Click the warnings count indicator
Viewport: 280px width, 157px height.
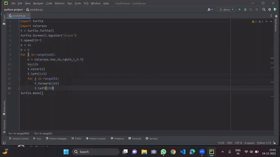[254, 21]
